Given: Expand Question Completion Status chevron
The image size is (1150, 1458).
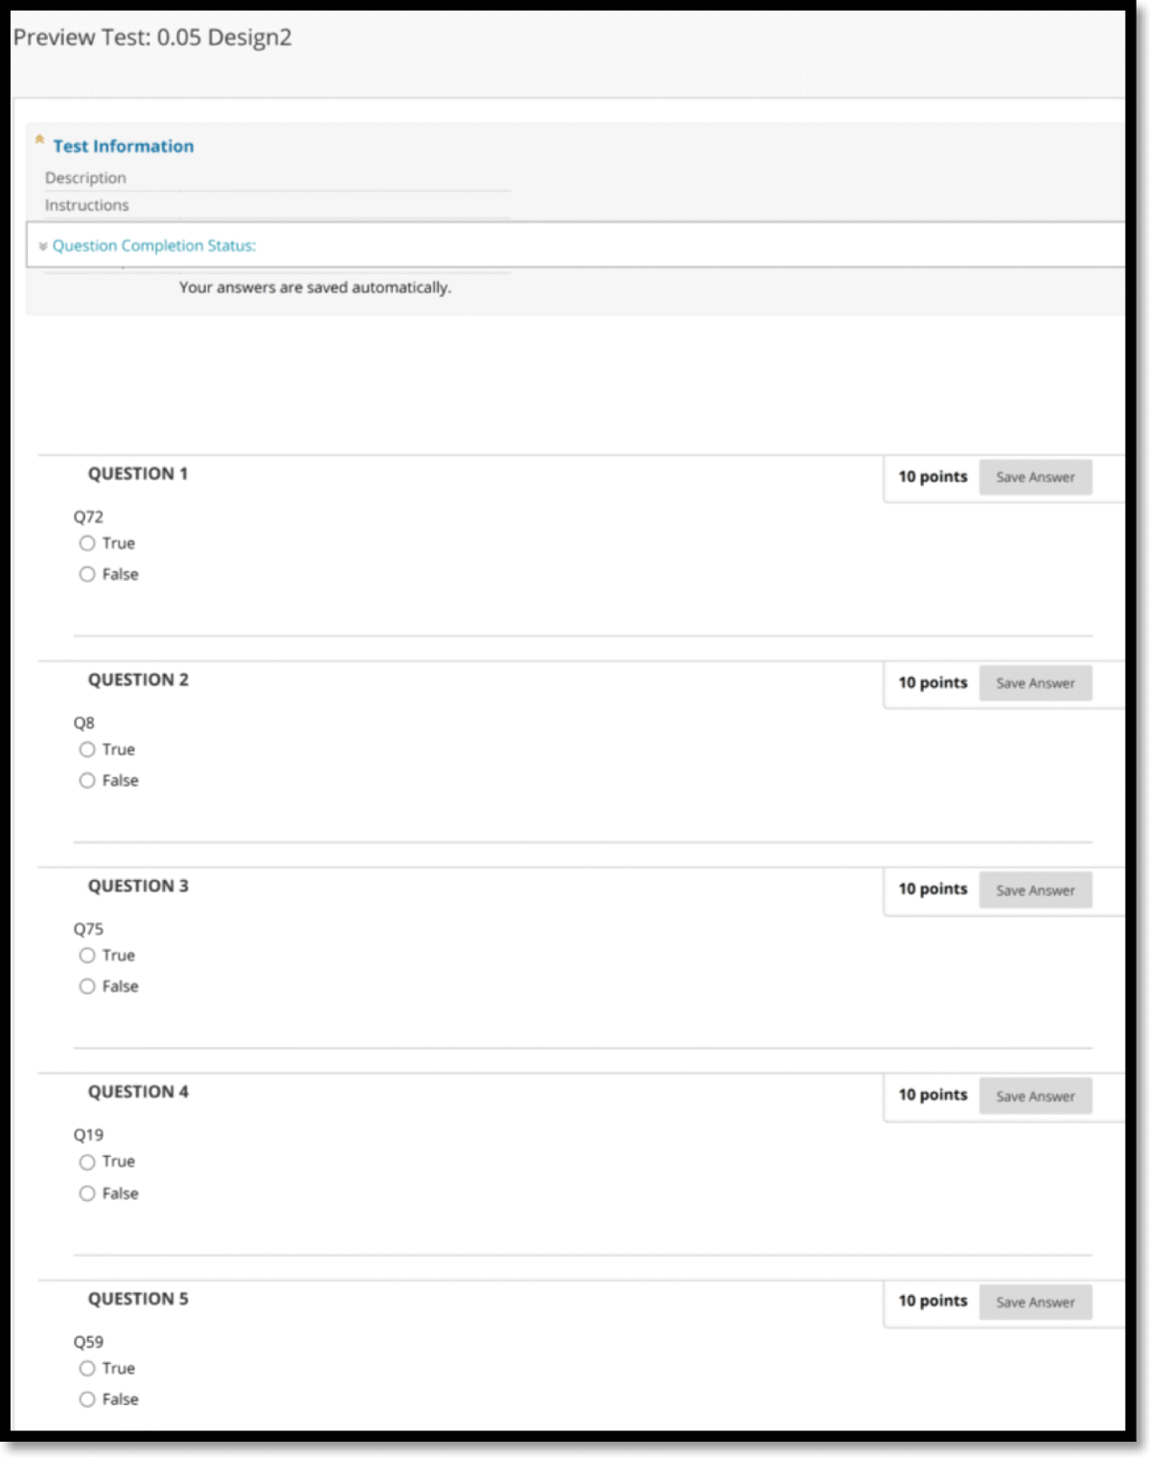Looking at the screenshot, I should (43, 246).
